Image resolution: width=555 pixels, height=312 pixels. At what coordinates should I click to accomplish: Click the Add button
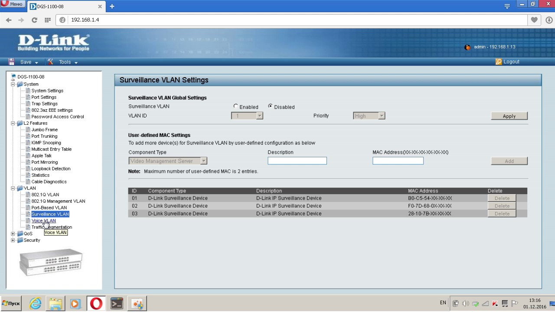(x=509, y=161)
